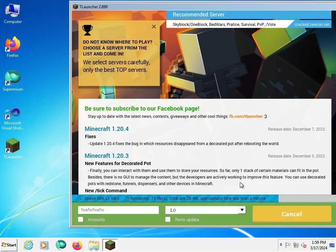The image size is (336, 252).
Task: Click the 'Speed 689.11 KB/s' status text
Action: pyautogui.click(x=102, y=199)
